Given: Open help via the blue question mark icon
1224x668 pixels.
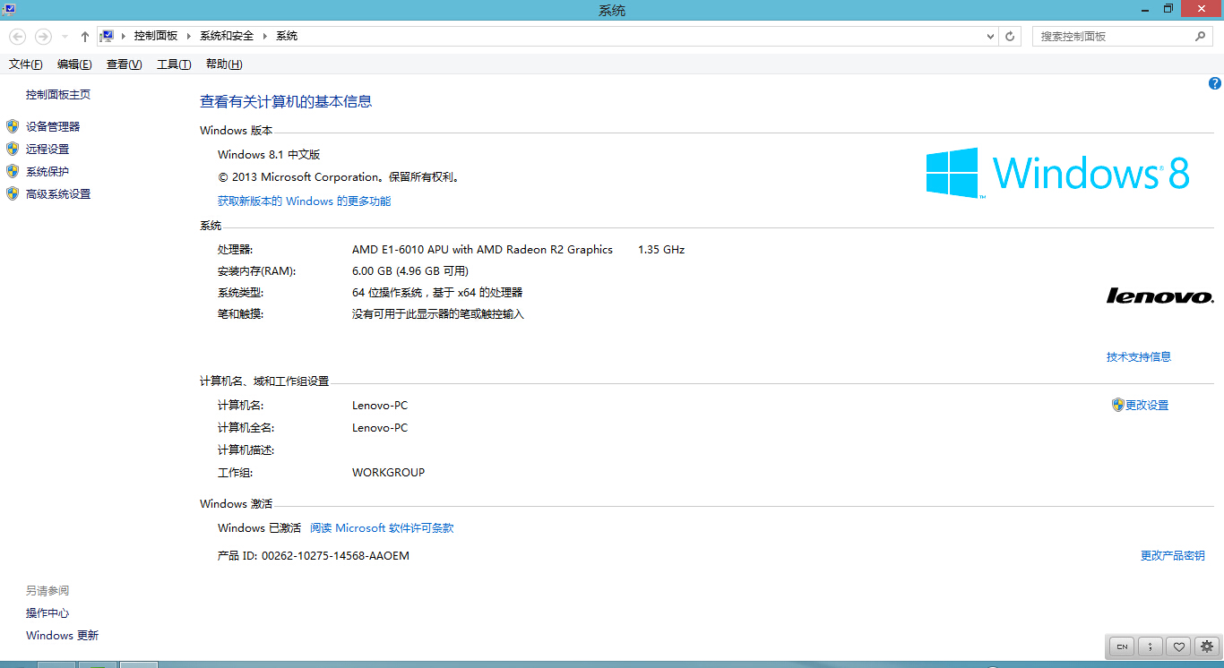Looking at the screenshot, I should click(x=1215, y=83).
